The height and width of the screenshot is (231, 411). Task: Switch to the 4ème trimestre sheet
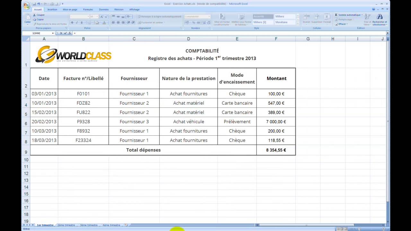click(x=111, y=225)
